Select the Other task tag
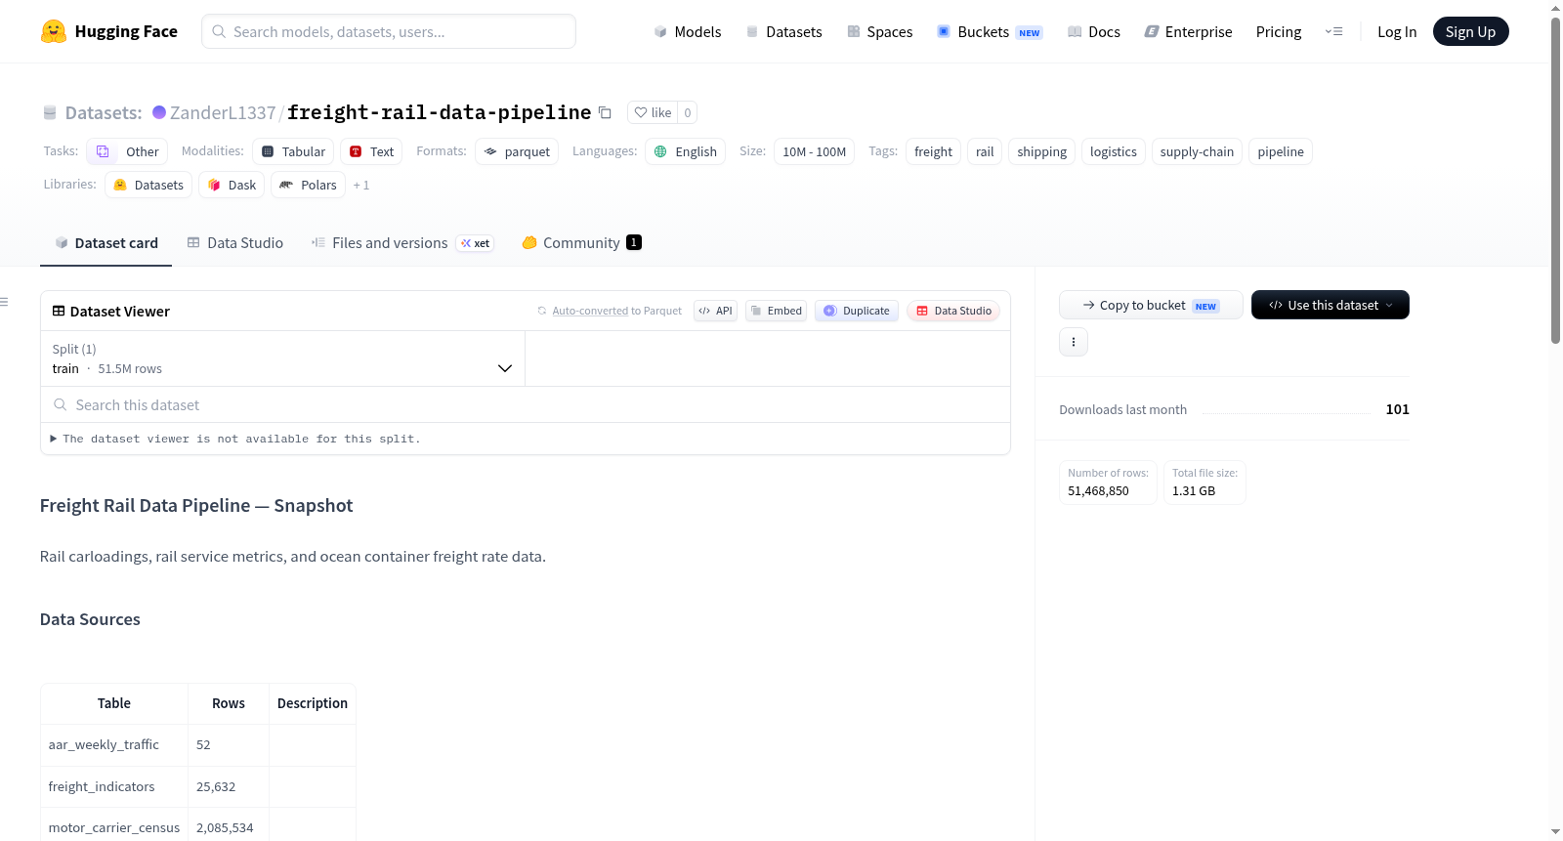The height and width of the screenshot is (841, 1563). pyautogui.click(x=127, y=151)
